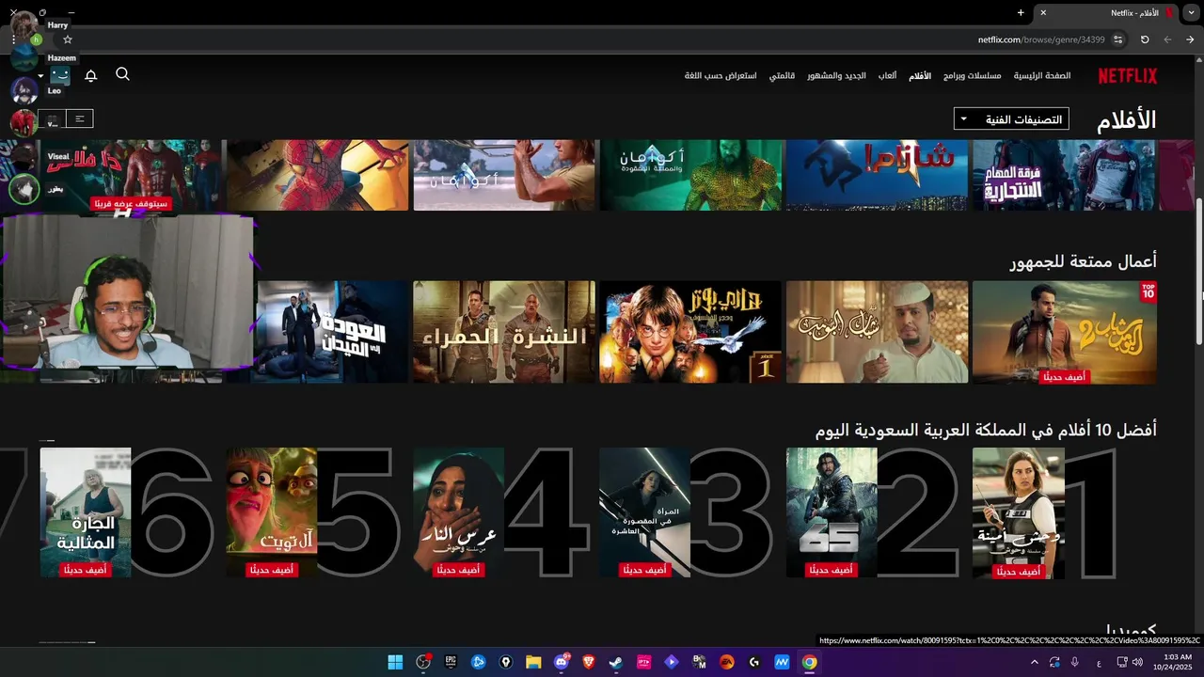Open Discord taskbar icon
This screenshot has height=677, width=1204.
(x=562, y=662)
